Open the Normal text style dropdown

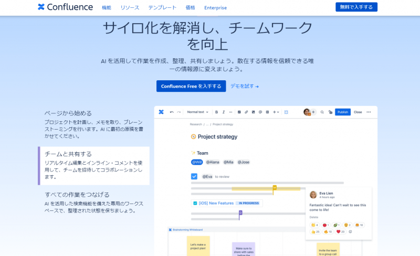[x=198, y=112]
